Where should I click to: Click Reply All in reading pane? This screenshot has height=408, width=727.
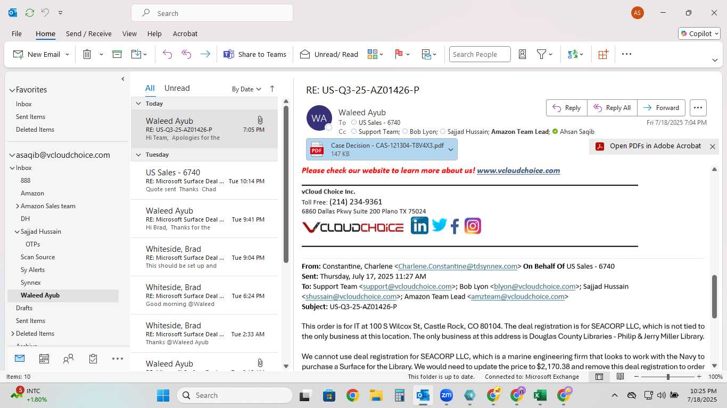tap(612, 108)
